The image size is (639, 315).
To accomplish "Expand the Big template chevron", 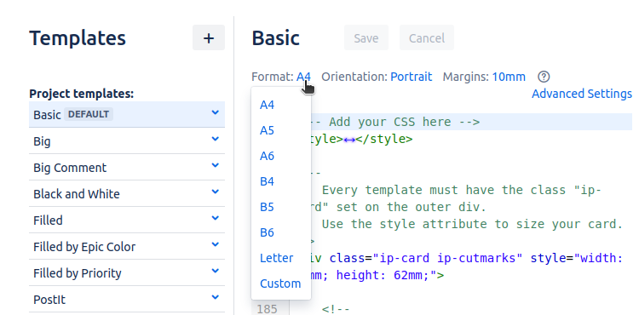I will 216,139.
